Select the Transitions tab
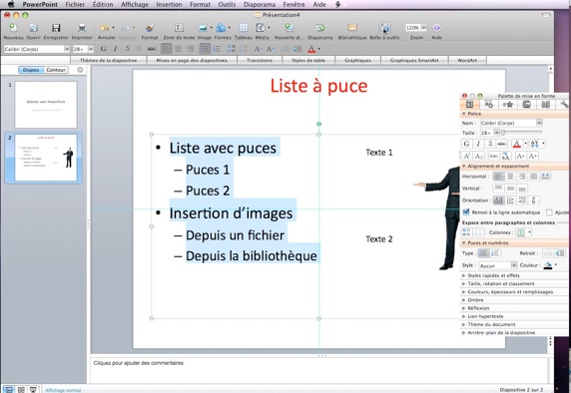Image resolution: width=571 pixels, height=393 pixels. click(260, 61)
